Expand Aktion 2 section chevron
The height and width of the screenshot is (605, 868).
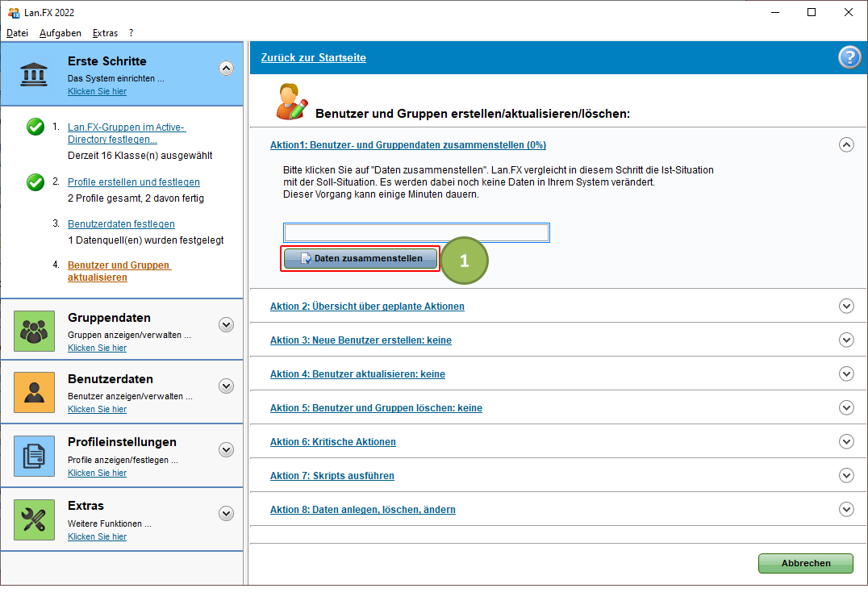tap(846, 306)
